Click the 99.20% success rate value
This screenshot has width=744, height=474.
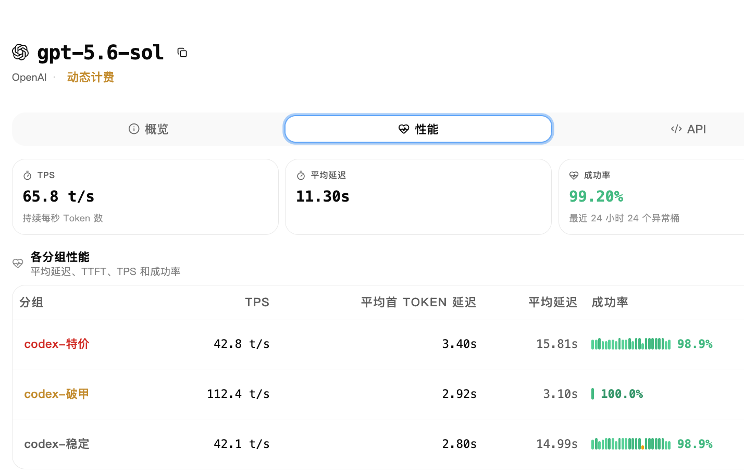coord(597,196)
